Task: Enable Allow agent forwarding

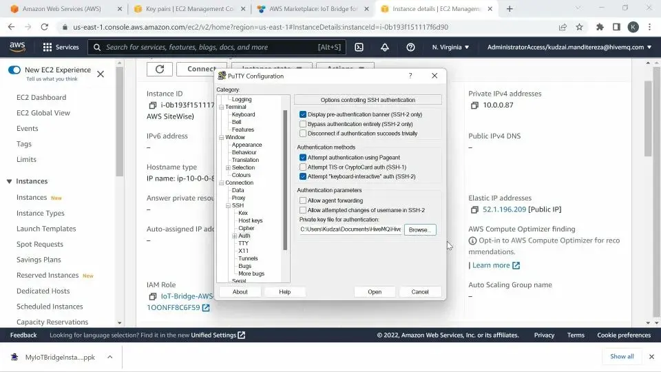Action: pos(303,200)
